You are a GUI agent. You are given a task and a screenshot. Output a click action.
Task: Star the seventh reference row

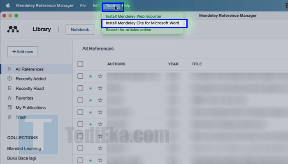pyautogui.click(x=100, y=148)
